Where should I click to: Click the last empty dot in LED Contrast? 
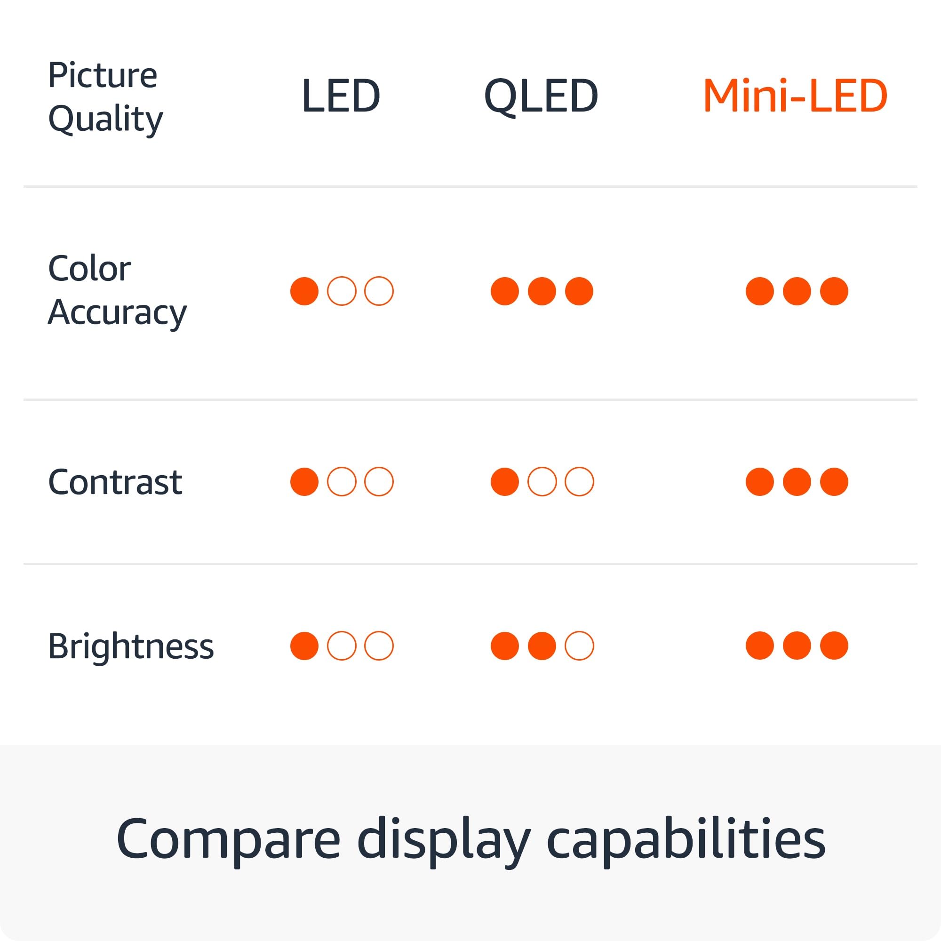tap(379, 482)
